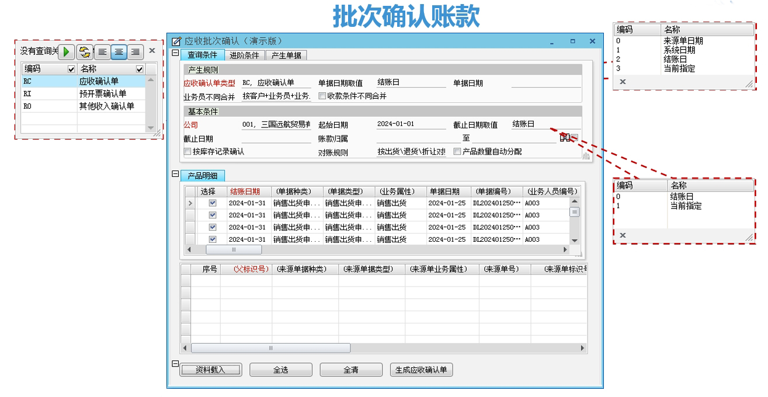Select the align center icon in lookup popup
The height and width of the screenshot is (397, 768).
coord(119,51)
